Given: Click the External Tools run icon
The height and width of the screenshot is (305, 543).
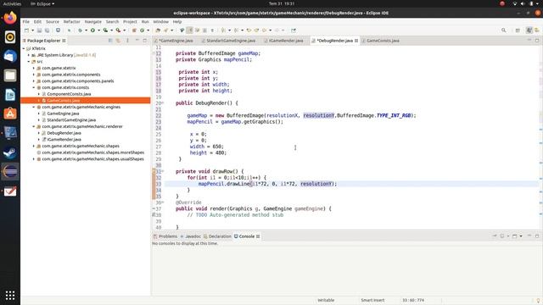Looking at the screenshot, I should [118, 30].
